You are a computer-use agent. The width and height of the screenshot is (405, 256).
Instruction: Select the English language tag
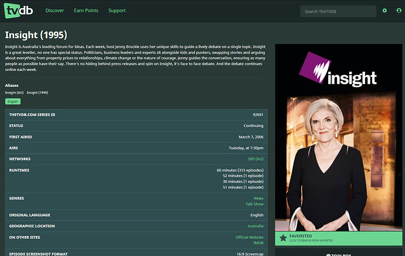13,102
